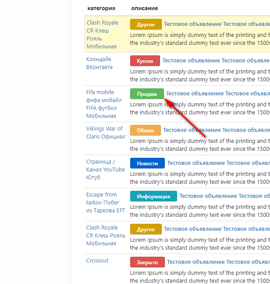
Task: Open the "Клондайк ВКонтакте" category link
Action: click(x=99, y=63)
